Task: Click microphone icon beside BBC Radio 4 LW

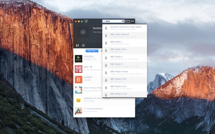Action: point(106,88)
